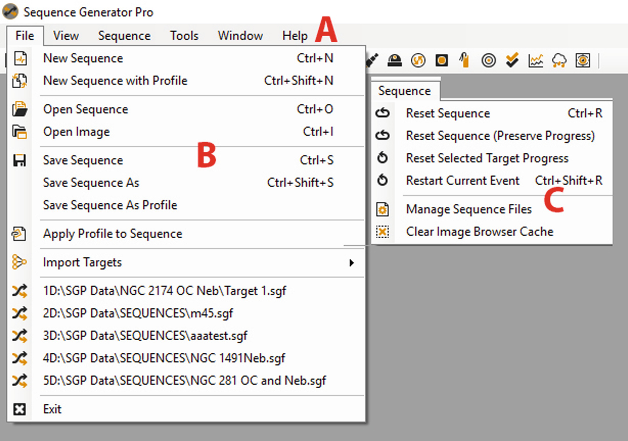
Task: Click the Reset Sequence (Preserve Progress) icon
Action: [382, 135]
